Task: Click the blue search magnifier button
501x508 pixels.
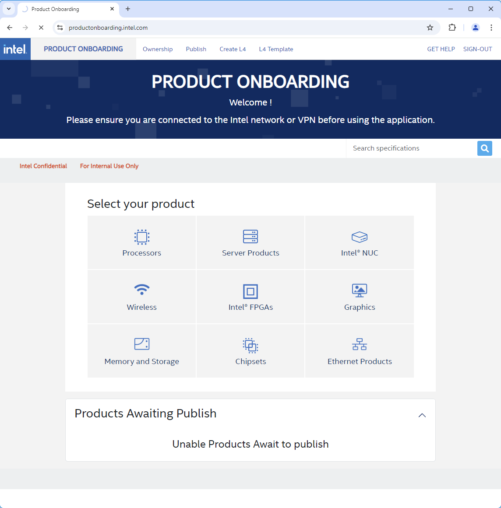Action: tap(484, 148)
